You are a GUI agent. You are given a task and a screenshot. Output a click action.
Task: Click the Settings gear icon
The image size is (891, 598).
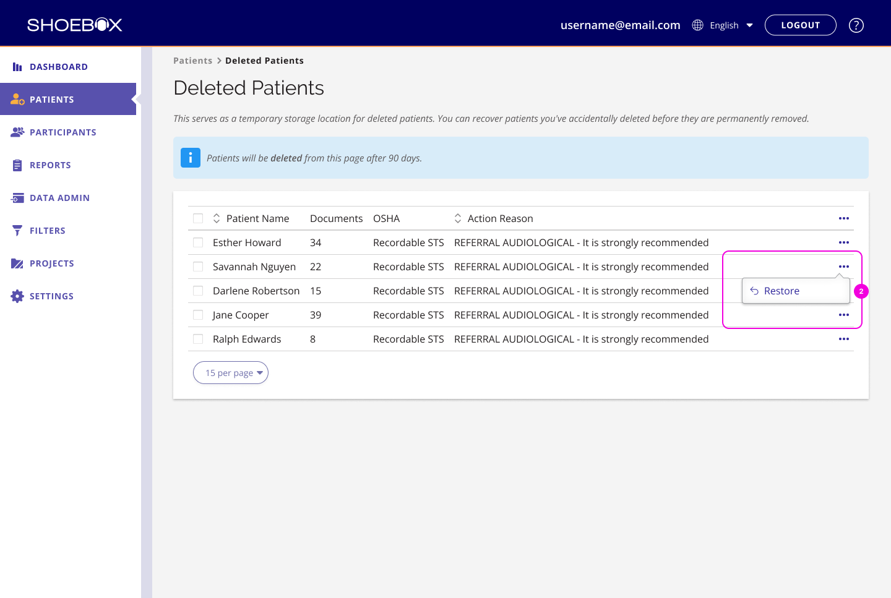[17, 296]
